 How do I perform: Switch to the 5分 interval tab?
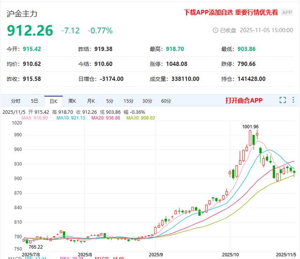[110, 101]
